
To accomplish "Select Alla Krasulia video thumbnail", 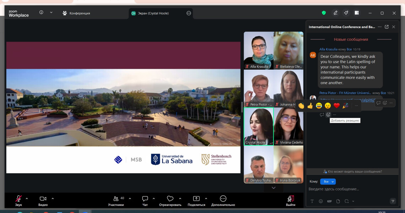I will tap(259, 50).
